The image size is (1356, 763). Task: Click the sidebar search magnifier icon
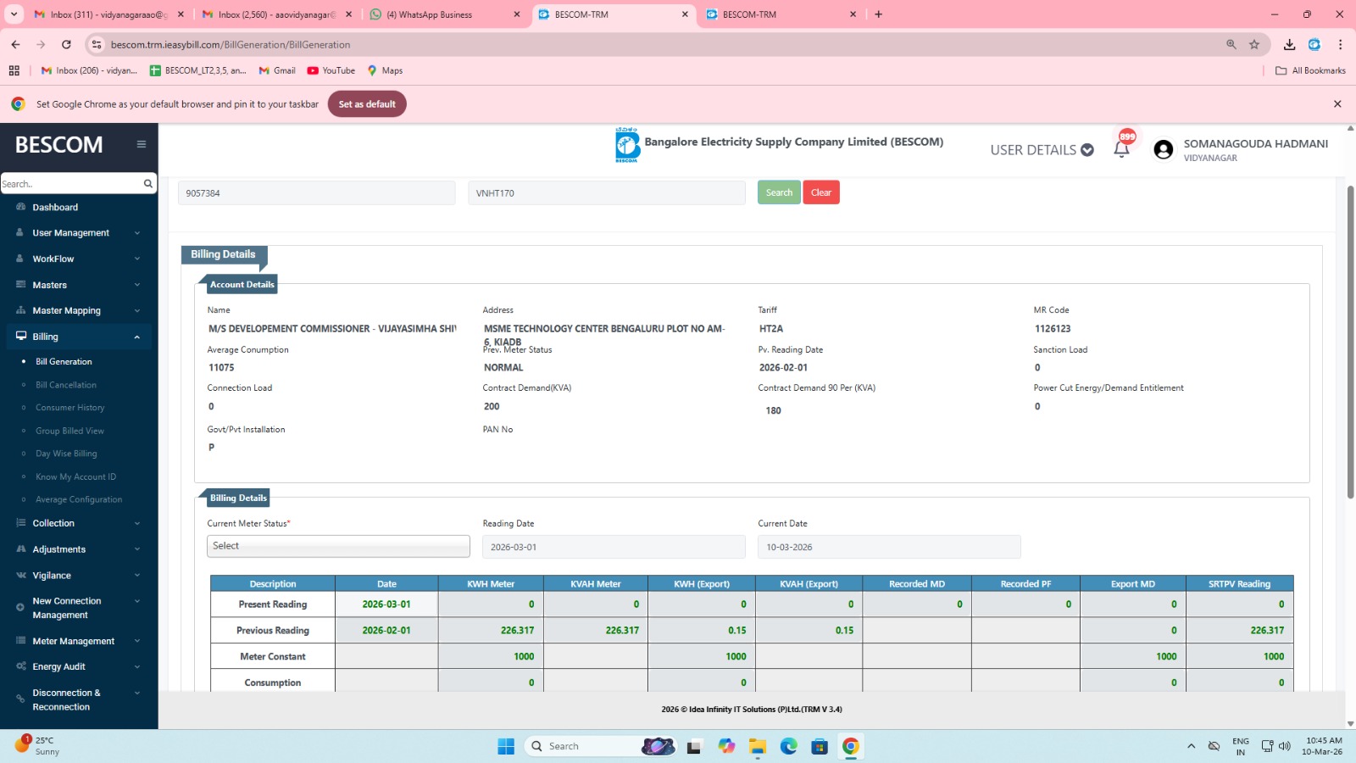click(x=148, y=183)
